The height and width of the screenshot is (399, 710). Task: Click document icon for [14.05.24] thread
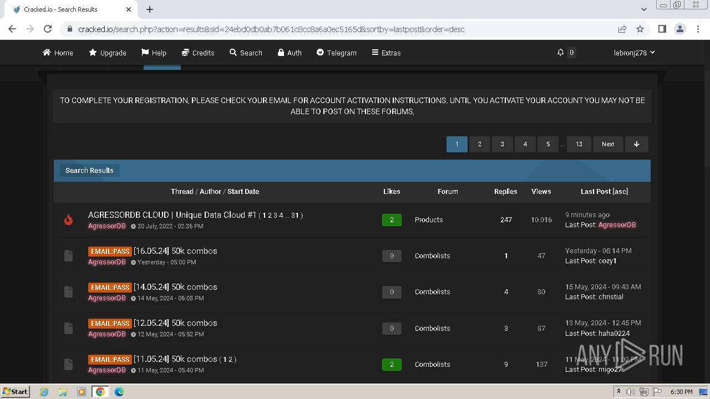tap(68, 291)
